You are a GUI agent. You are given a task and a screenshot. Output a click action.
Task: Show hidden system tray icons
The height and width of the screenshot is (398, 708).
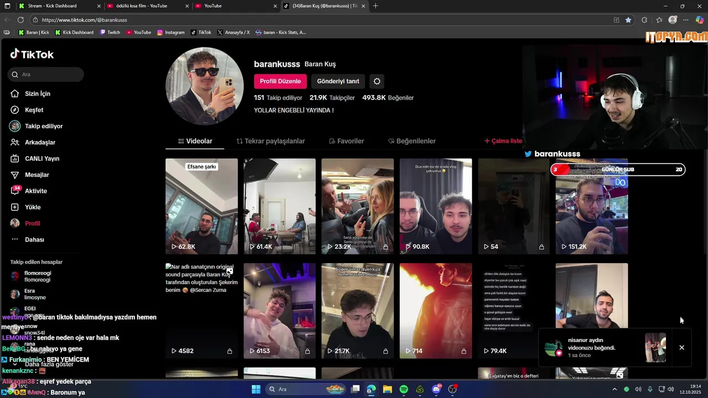coord(613,389)
